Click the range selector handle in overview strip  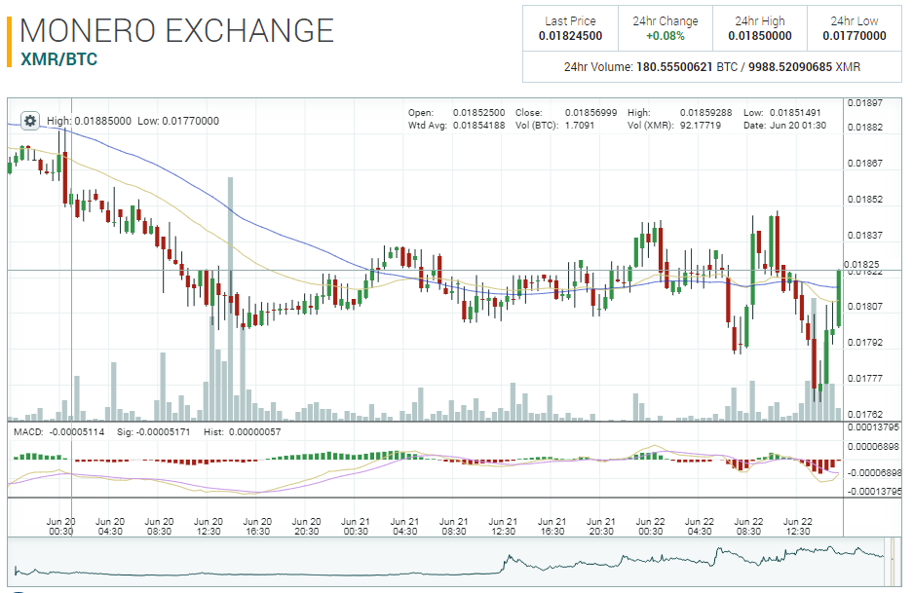click(892, 562)
